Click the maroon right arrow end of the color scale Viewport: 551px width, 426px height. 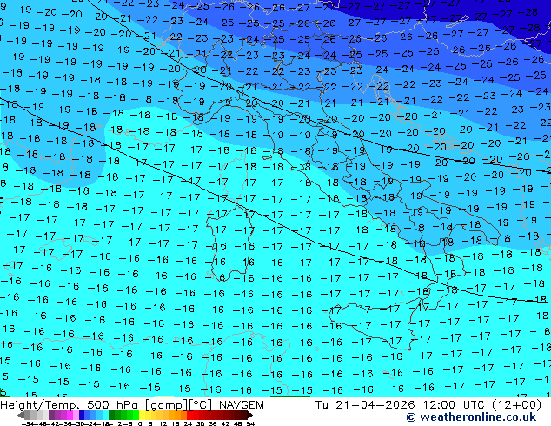(250, 415)
